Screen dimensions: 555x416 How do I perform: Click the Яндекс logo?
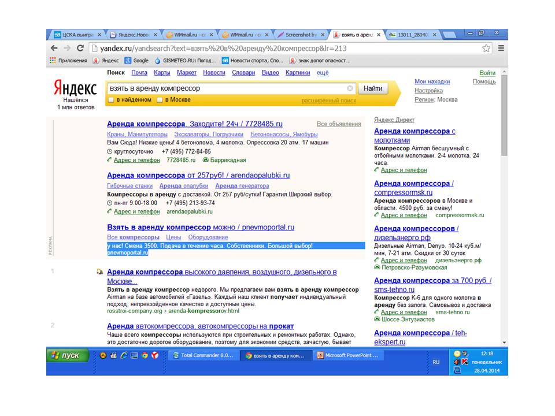pos(75,87)
